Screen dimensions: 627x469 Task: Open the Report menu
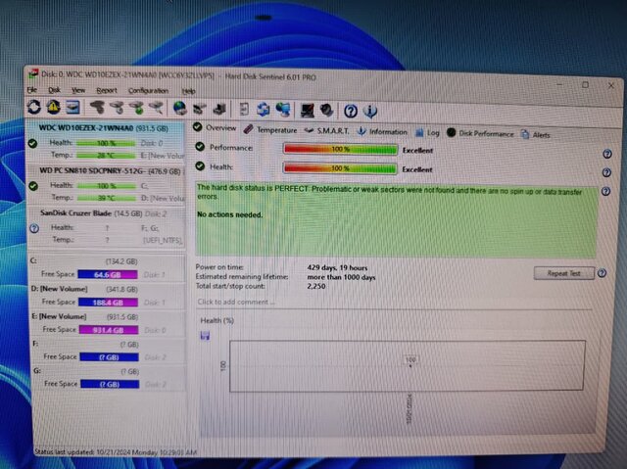tap(106, 90)
